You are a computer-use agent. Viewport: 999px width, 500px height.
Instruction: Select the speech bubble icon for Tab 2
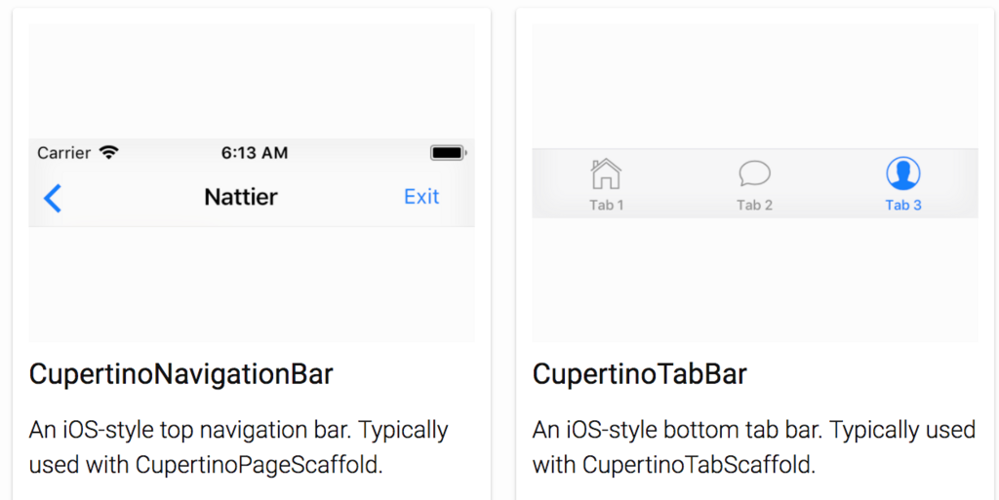click(x=755, y=173)
